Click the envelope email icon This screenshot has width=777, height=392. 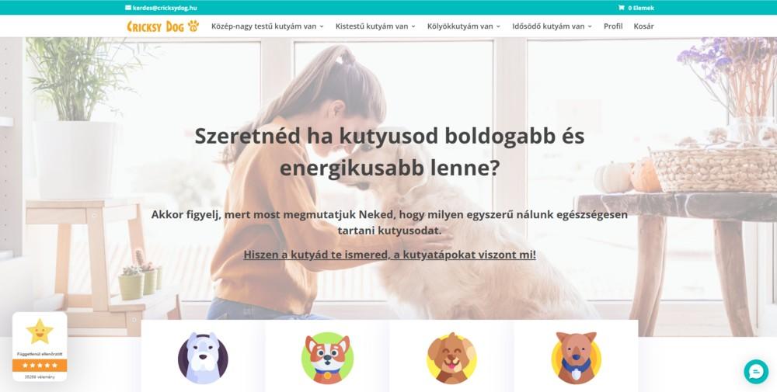pos(128,8)
